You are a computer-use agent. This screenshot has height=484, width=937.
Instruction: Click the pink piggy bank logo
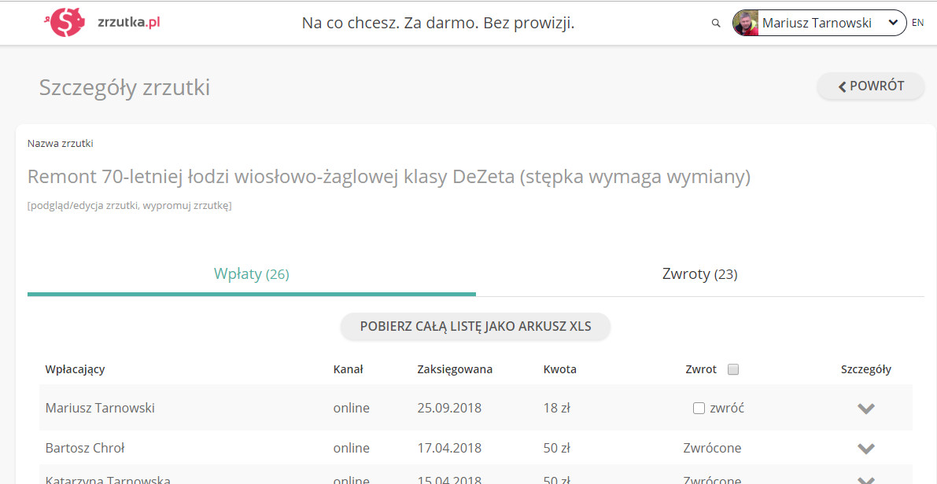pos(68,23)
